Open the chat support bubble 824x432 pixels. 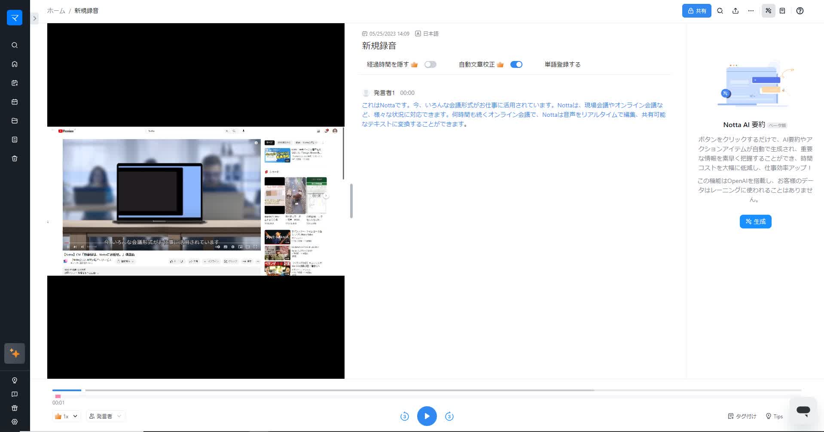(803, 410)
